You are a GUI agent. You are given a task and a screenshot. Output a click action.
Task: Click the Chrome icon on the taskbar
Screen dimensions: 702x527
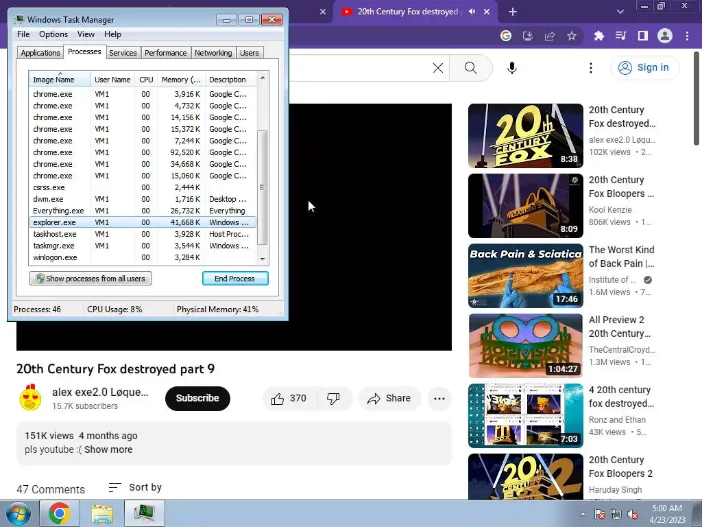point(60,513)
